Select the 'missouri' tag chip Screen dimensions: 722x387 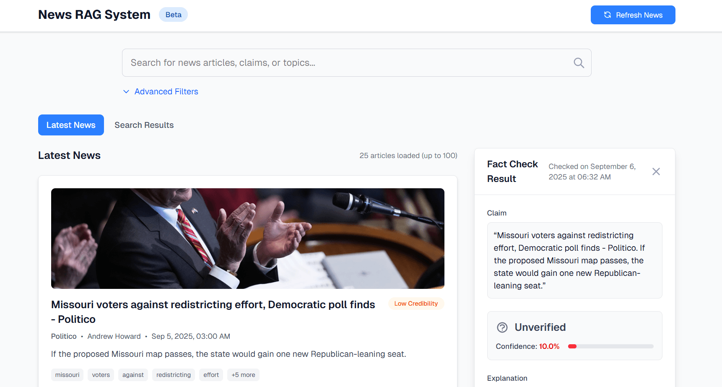click(67, 375)
